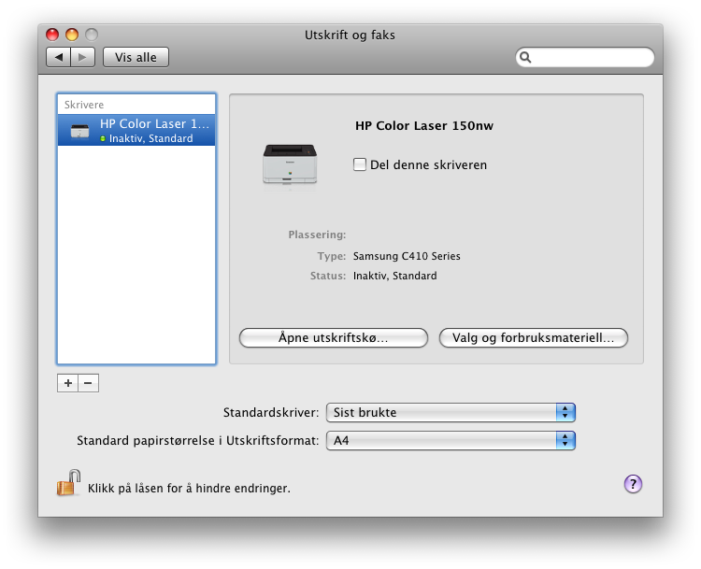The image size is (701, 569).
Task: Click the Åpne utskriftskø button
Action: click(x=334, y=337)
